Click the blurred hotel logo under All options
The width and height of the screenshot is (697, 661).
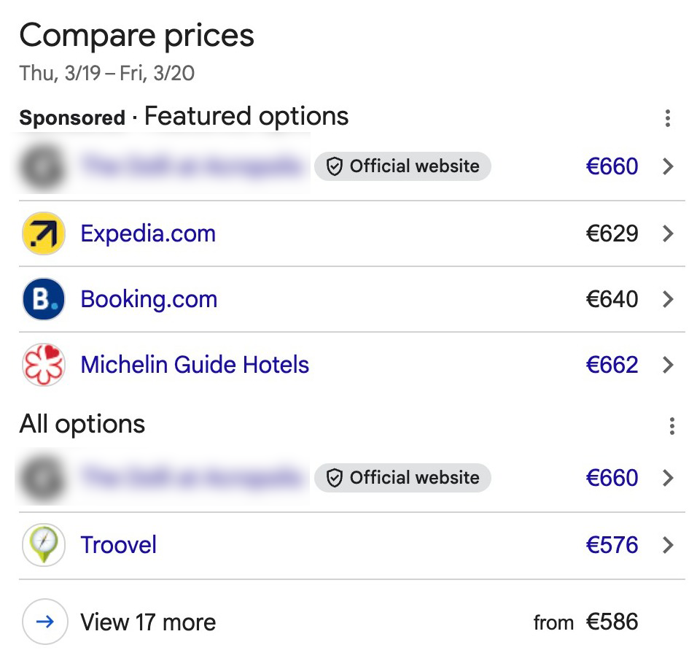pos(43,478)
